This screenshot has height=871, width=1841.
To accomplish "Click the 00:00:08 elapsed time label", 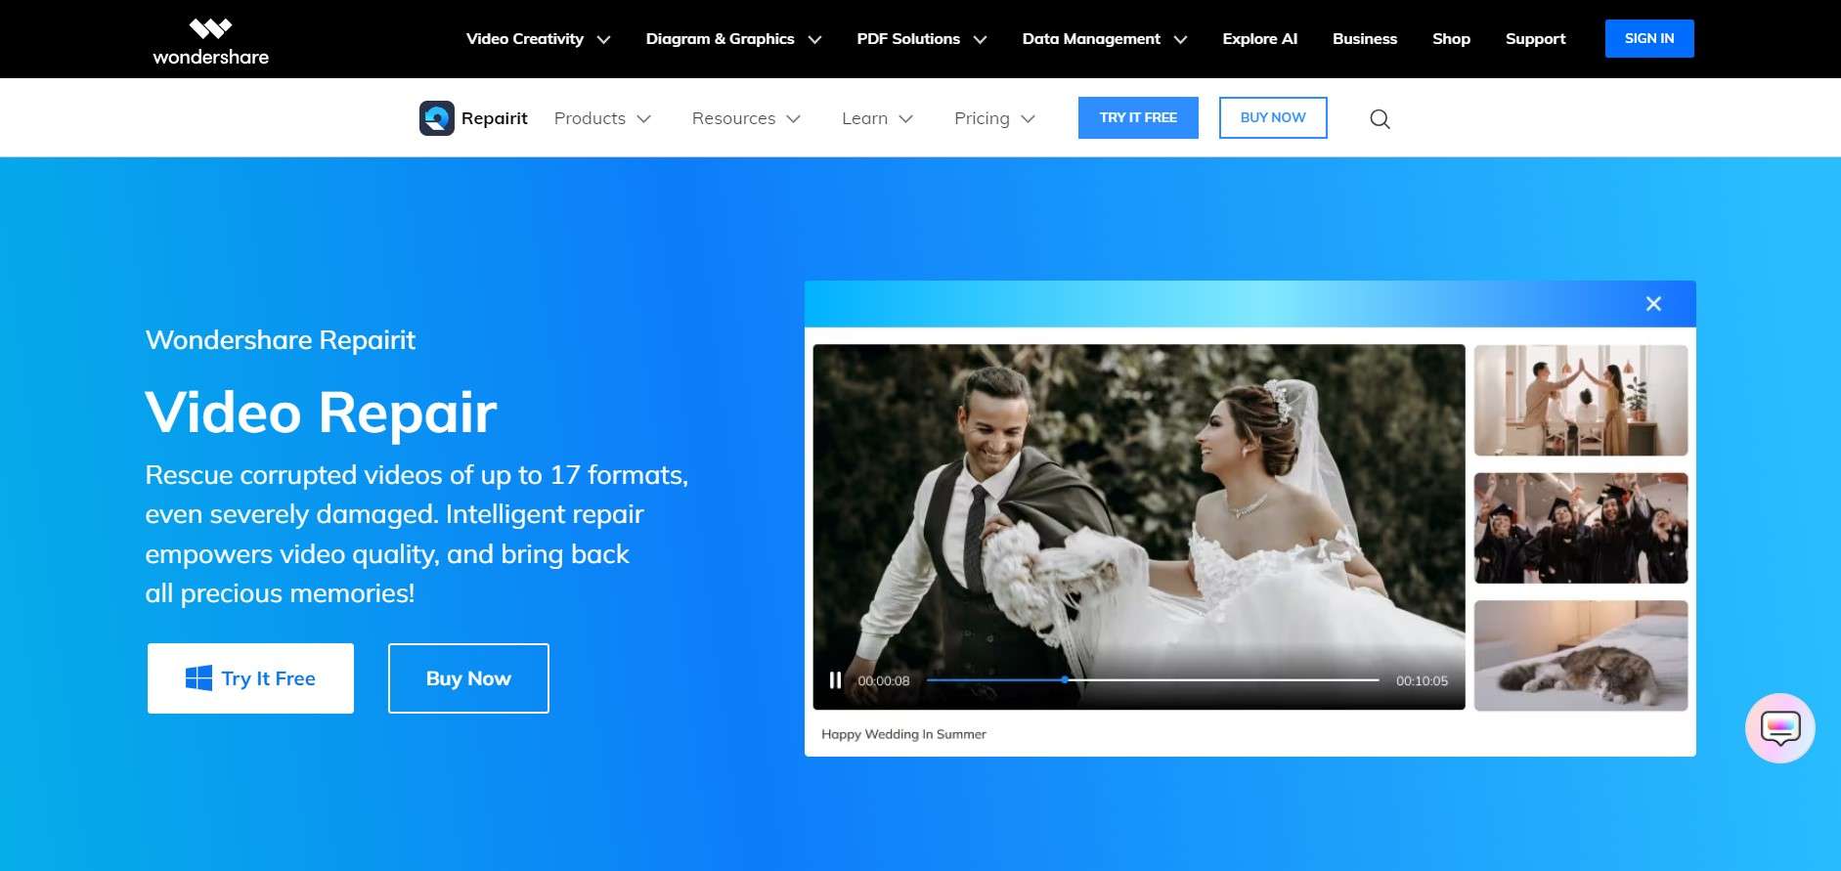I will point(884,681).
